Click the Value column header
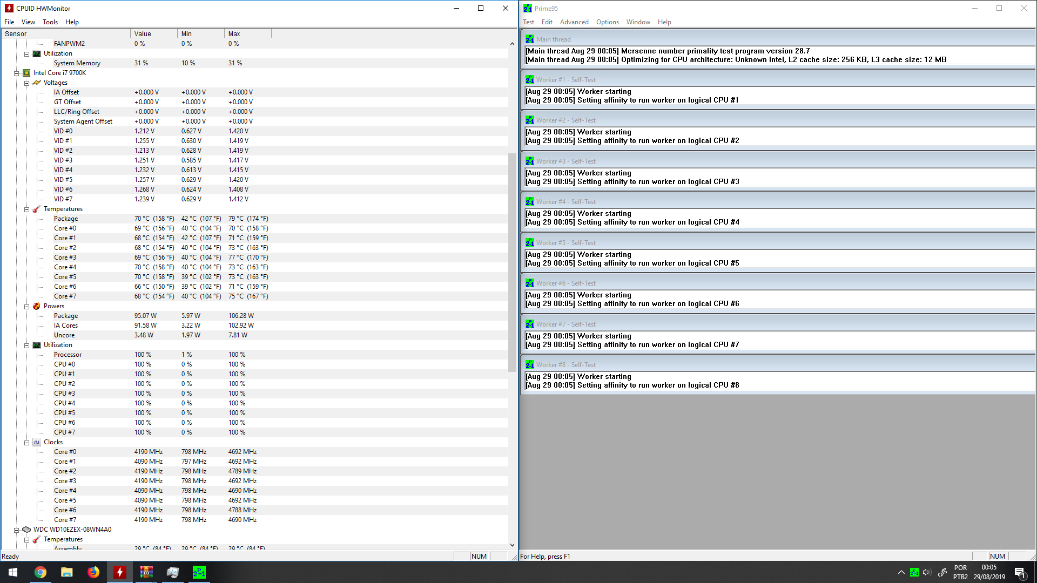 [154, 33]
